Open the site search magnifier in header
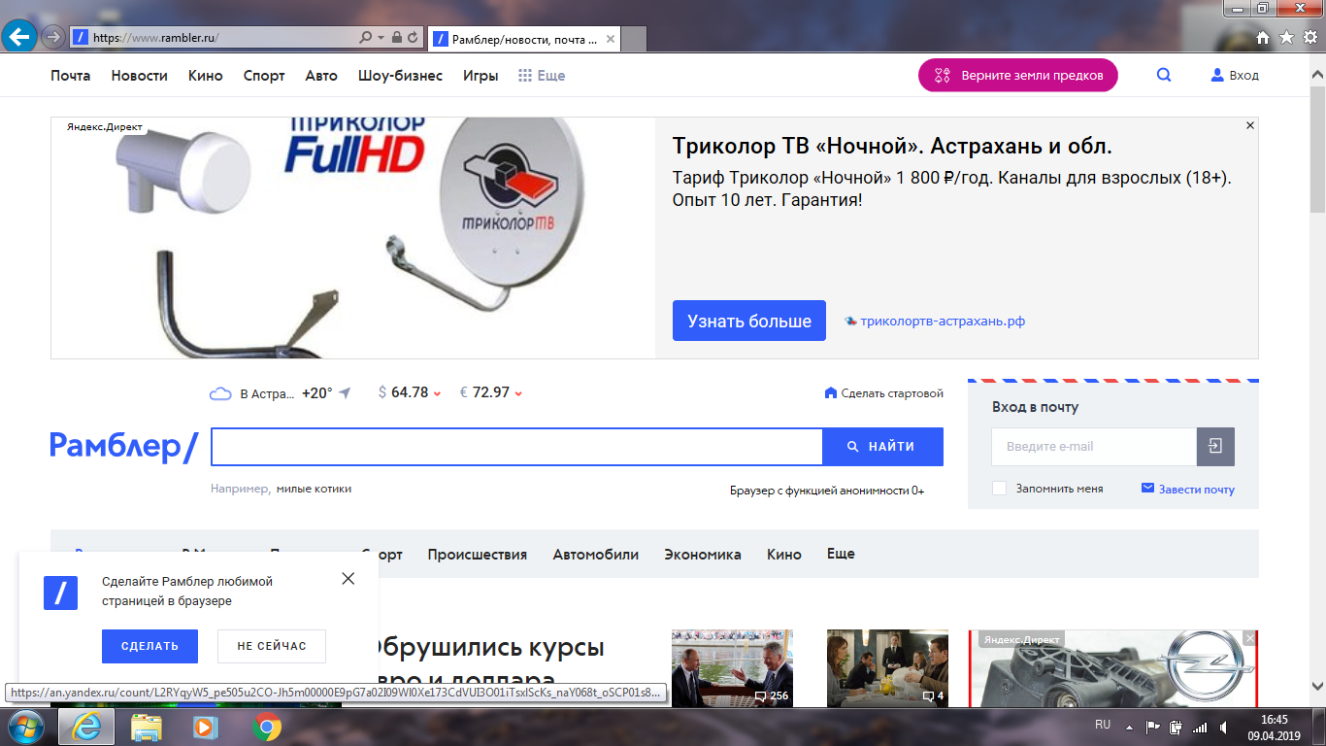The height and width of the screenshot is (746, 1326). click(x=1164, y=75)
